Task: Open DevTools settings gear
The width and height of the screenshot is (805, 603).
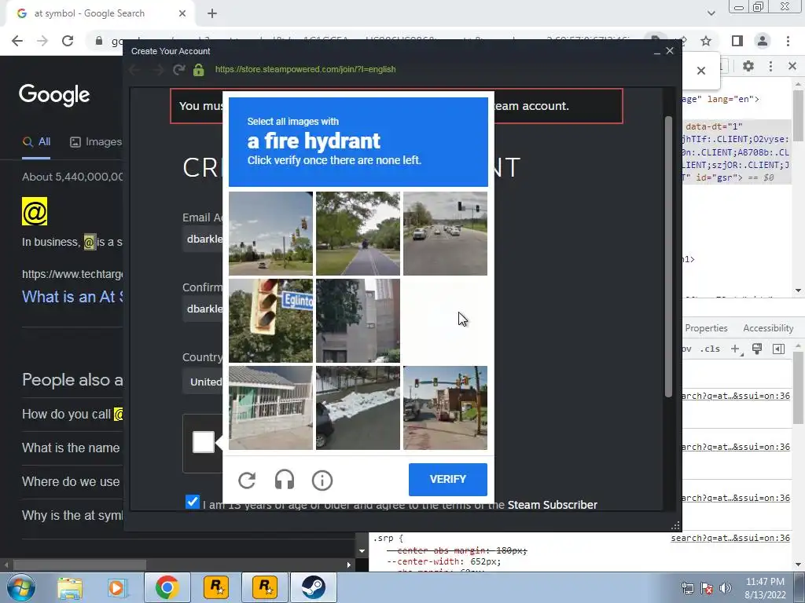Action: pos(748,66)
